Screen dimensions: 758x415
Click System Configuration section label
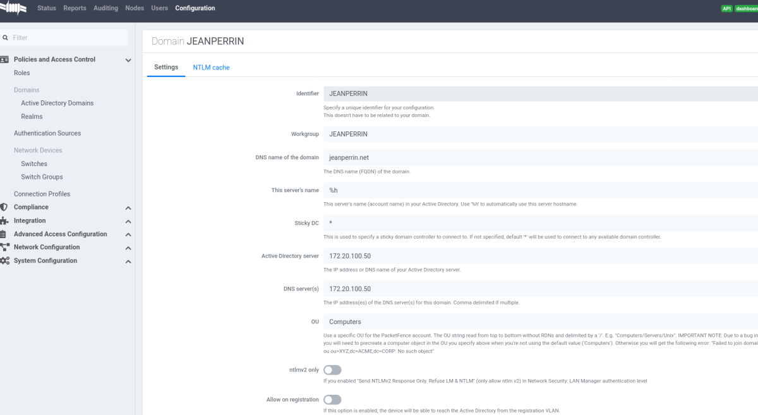(45, 261)
